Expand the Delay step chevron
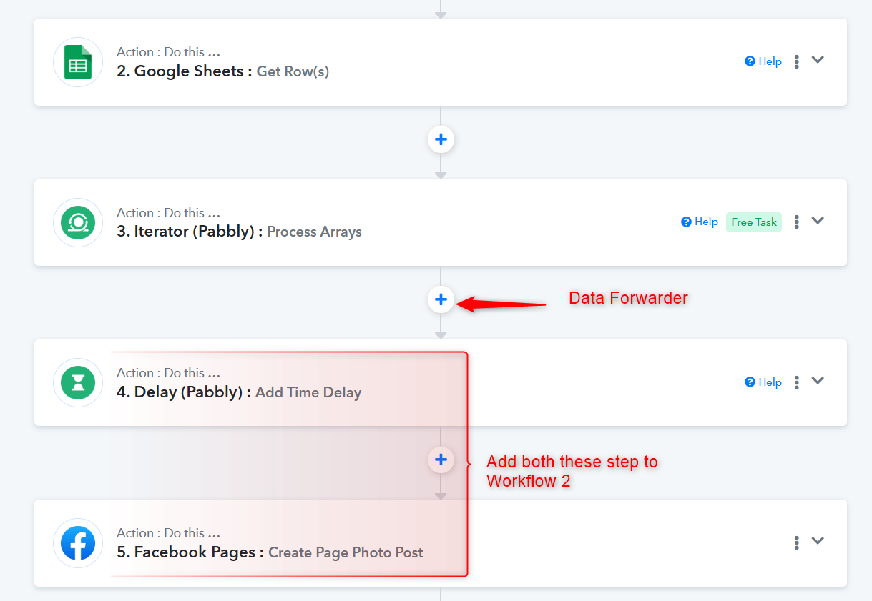Screen dimensions: 872x601 tap(818, 381)
